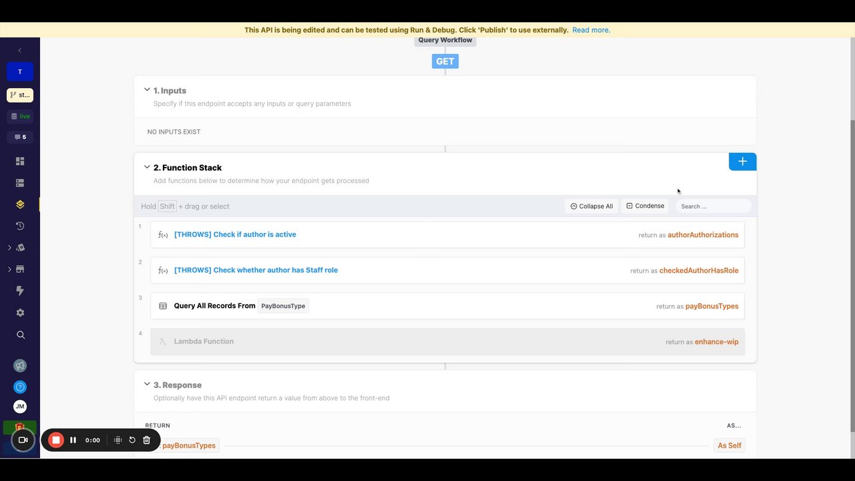Image resolution: width=855 pixels, height=481 pixels.
Task: Click the search magnifier in sidebar
Action: [x=20, y=335]
